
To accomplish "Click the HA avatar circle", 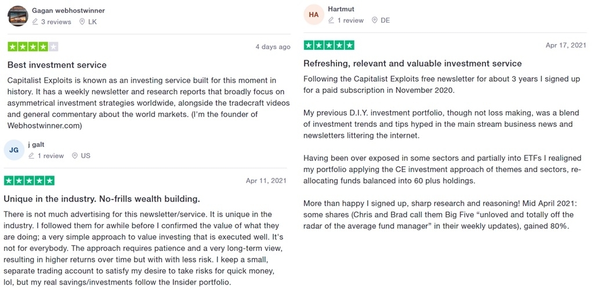I will coord(314,14).
